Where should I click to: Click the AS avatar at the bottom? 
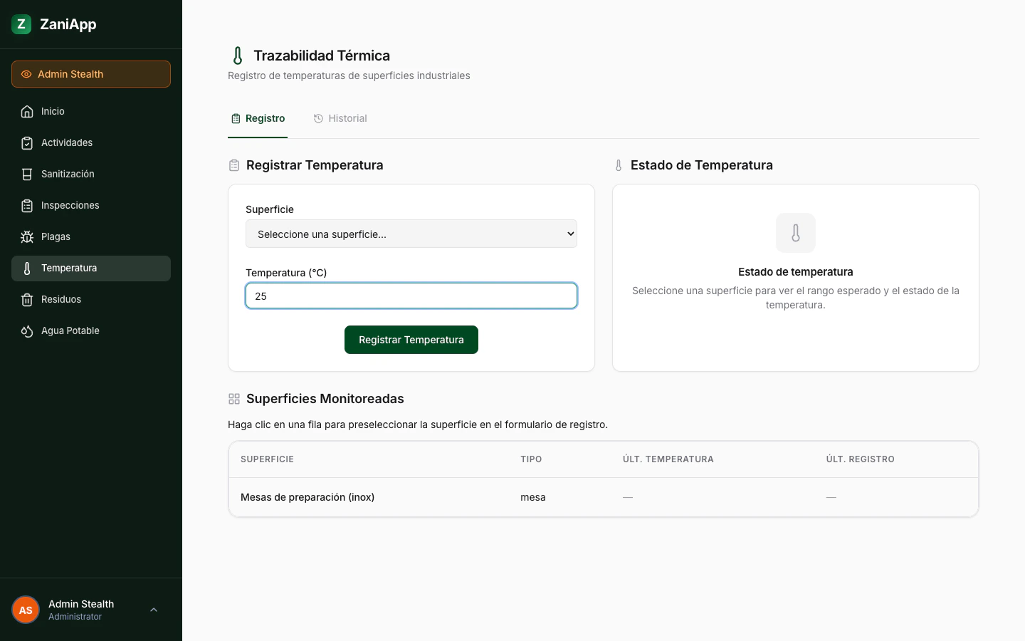click(26, 610)
